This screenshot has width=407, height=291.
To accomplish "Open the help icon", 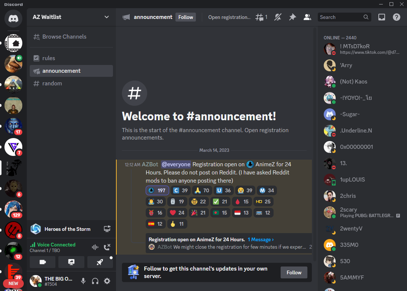I will pos(396,17).
